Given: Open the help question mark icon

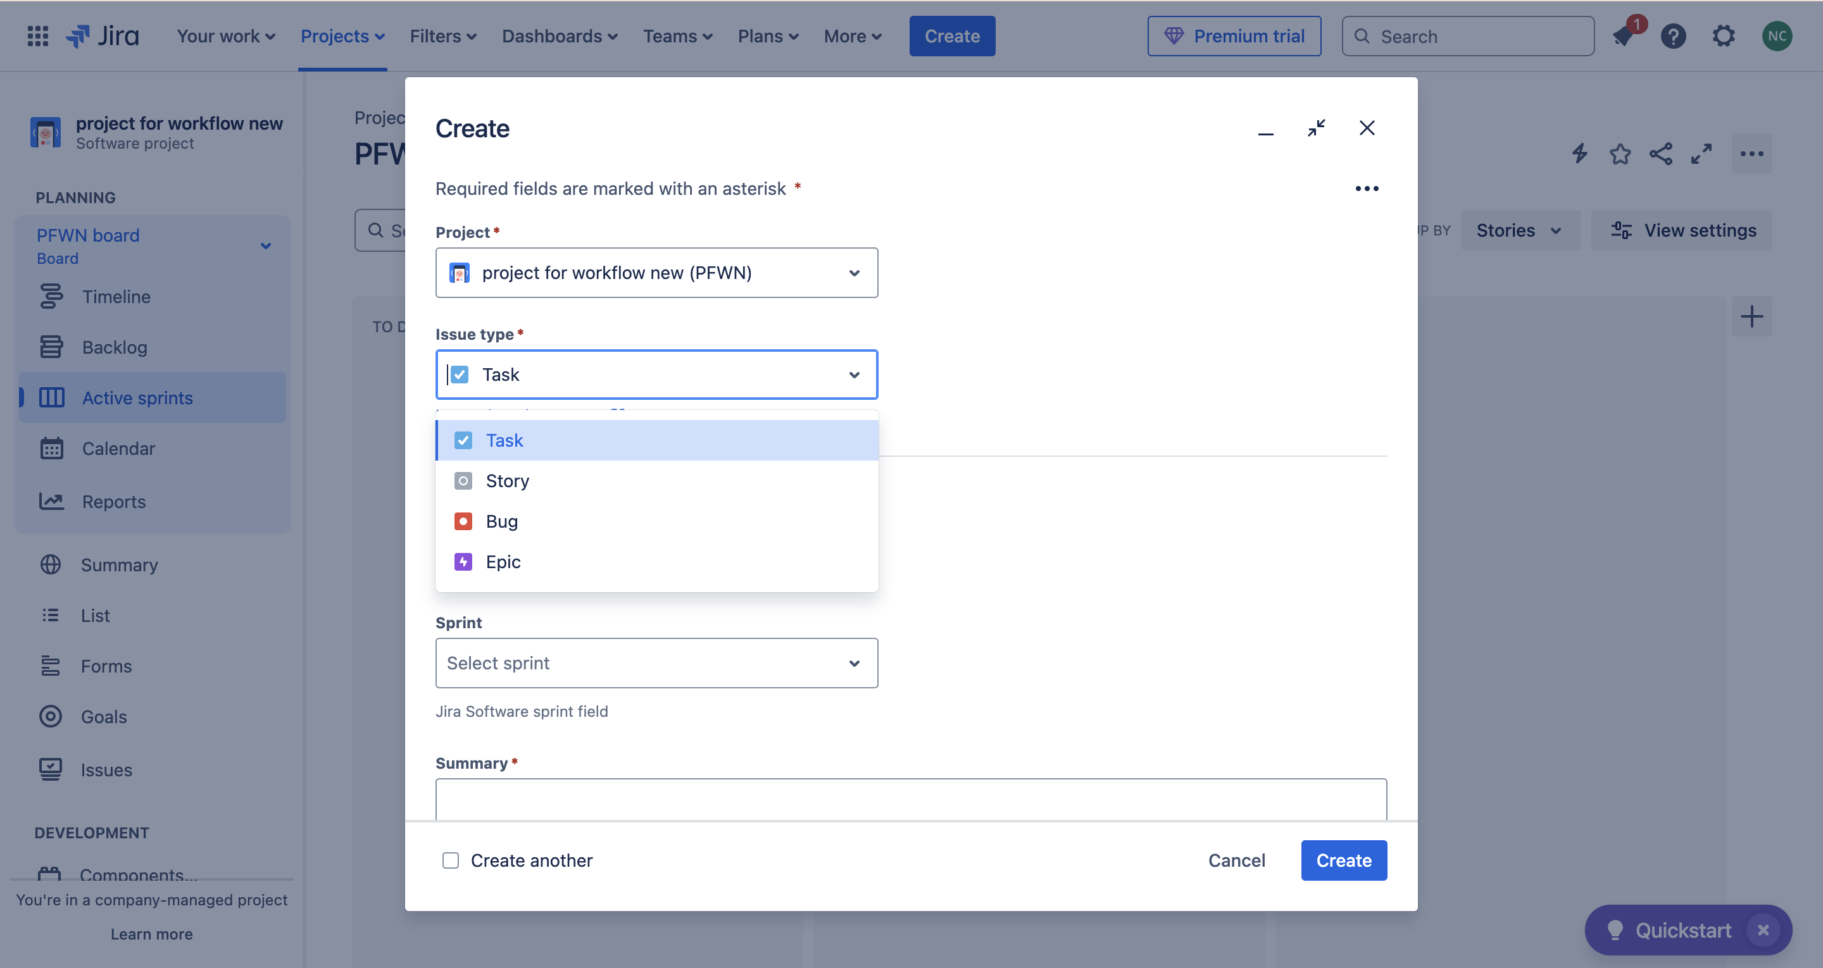Looking at the screenshot, I should pos(1673,35).
